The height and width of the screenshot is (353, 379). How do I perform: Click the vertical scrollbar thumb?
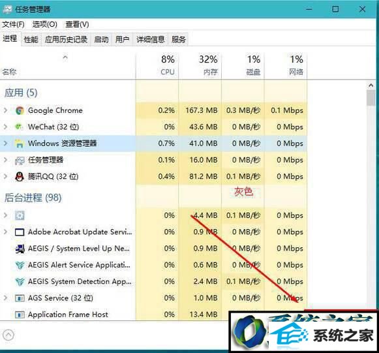click(x=371, y=98)
